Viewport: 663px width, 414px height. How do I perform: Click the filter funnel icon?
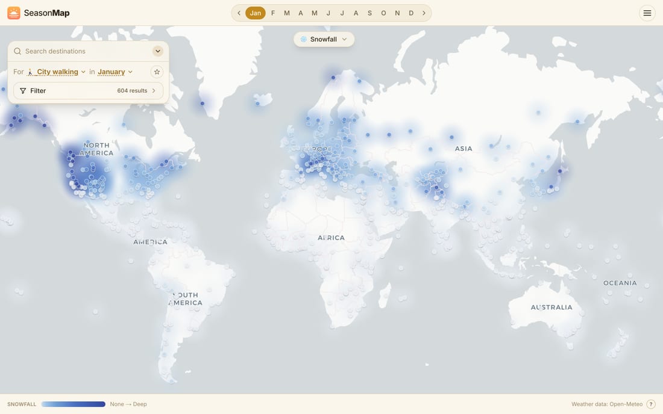tap(23, 91)
